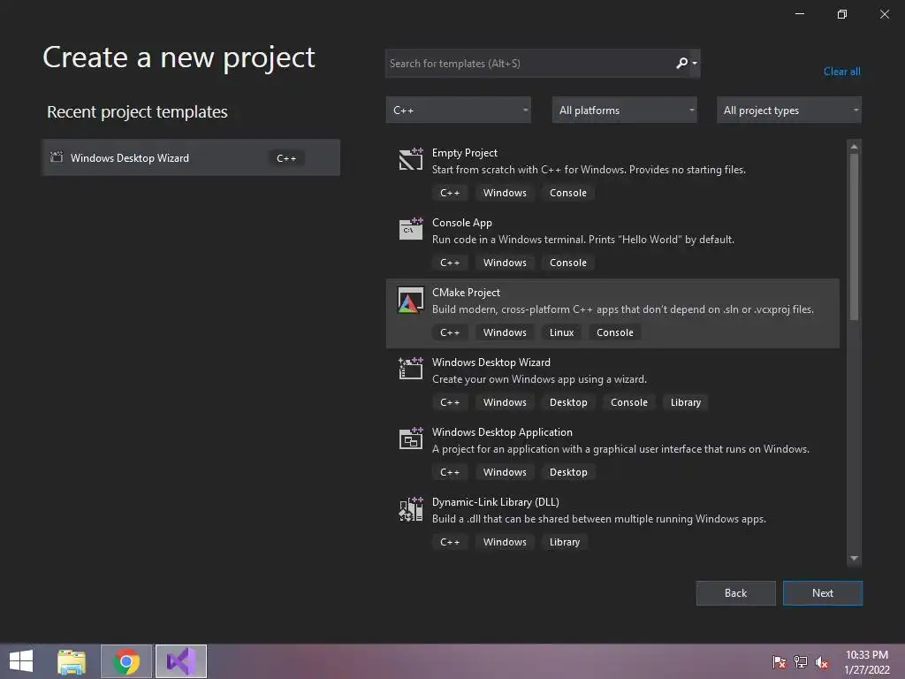Click the template list scrollbar thumb

(855, 236)
